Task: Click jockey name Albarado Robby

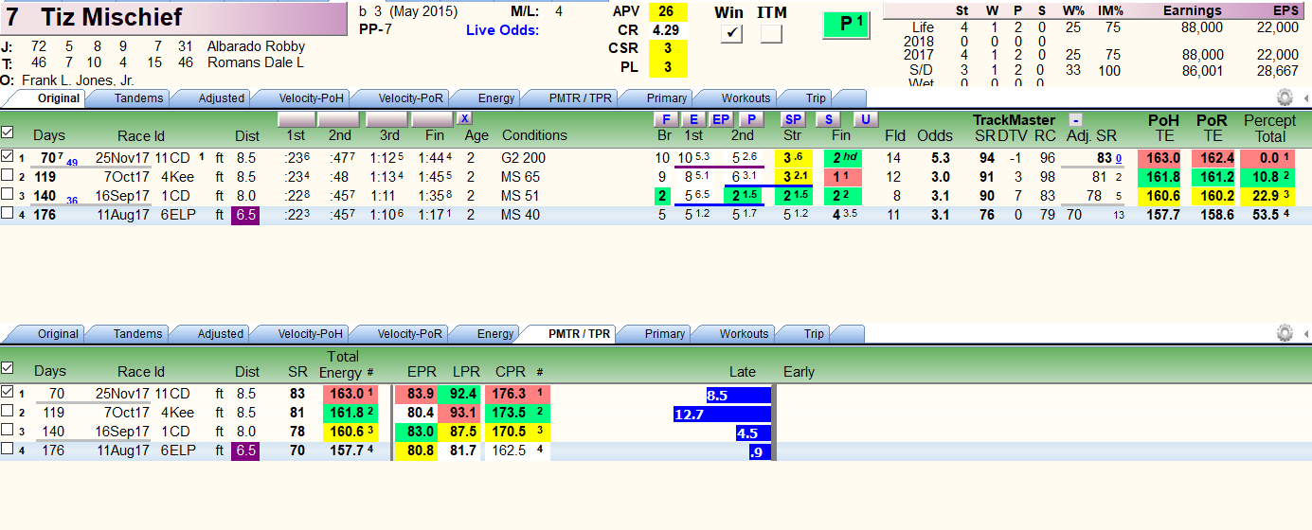Action: [256, 46]
